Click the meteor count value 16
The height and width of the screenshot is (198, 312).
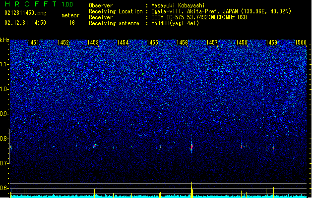(x=72, y=23)
